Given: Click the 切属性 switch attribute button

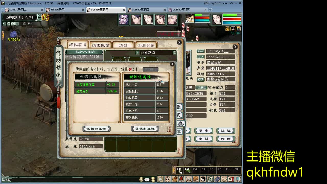Looking at the screenshot, I should click(202, 88).
